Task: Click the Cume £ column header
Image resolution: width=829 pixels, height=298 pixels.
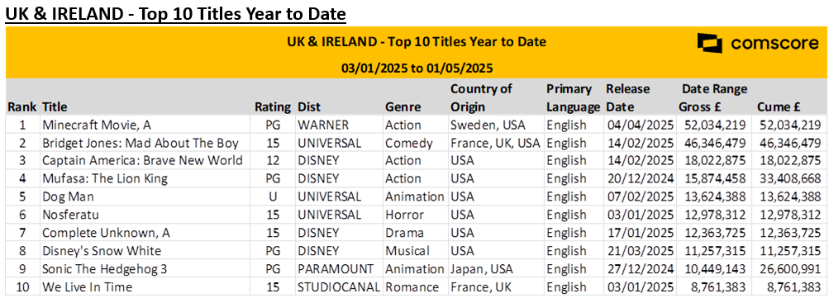Action: click(778, 107)
